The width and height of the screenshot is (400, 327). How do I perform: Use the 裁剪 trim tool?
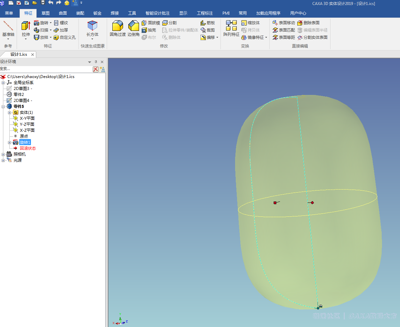tap(208, 30)
